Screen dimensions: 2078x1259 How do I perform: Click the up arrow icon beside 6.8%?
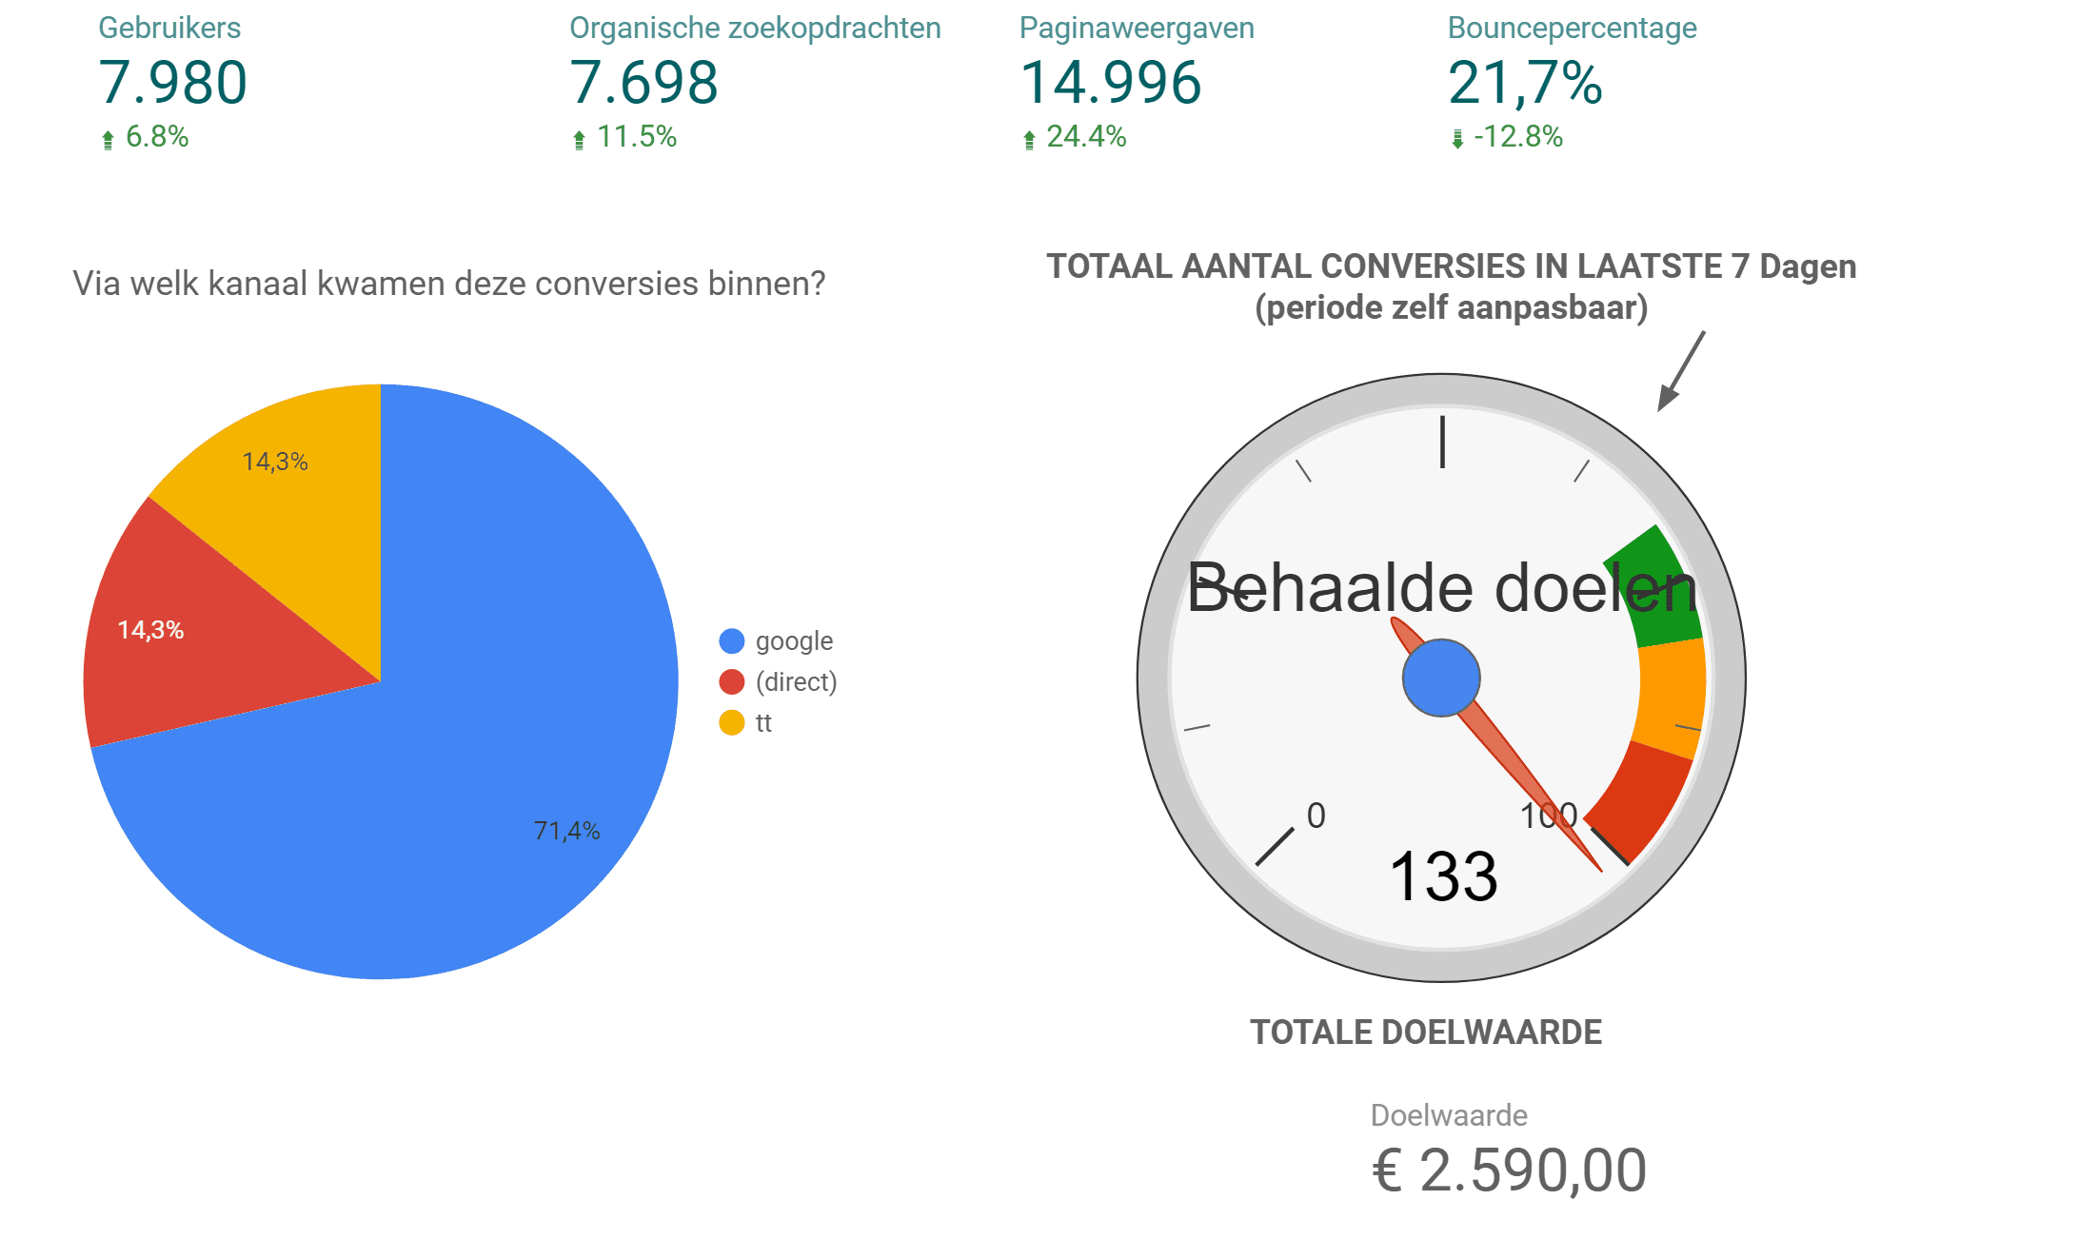point(108,140)
